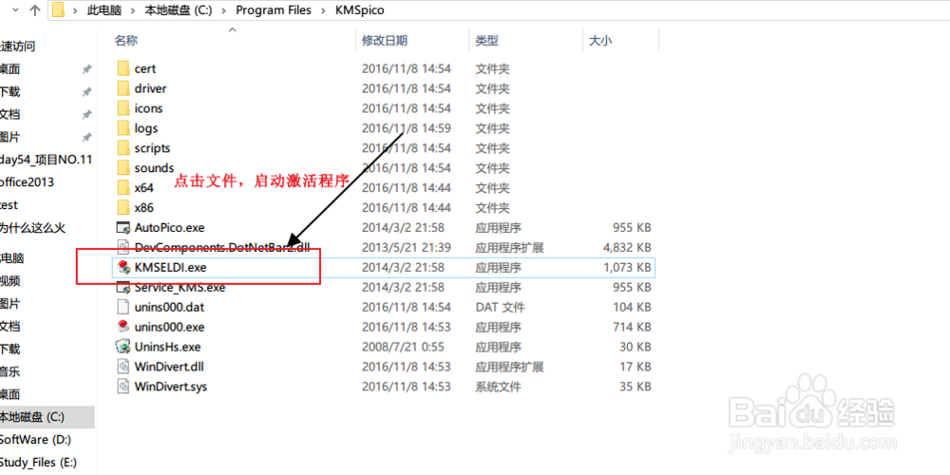Click the 系统文件 type cell
The width and height of the screenshot is (950, 475).
pos(498,387)
